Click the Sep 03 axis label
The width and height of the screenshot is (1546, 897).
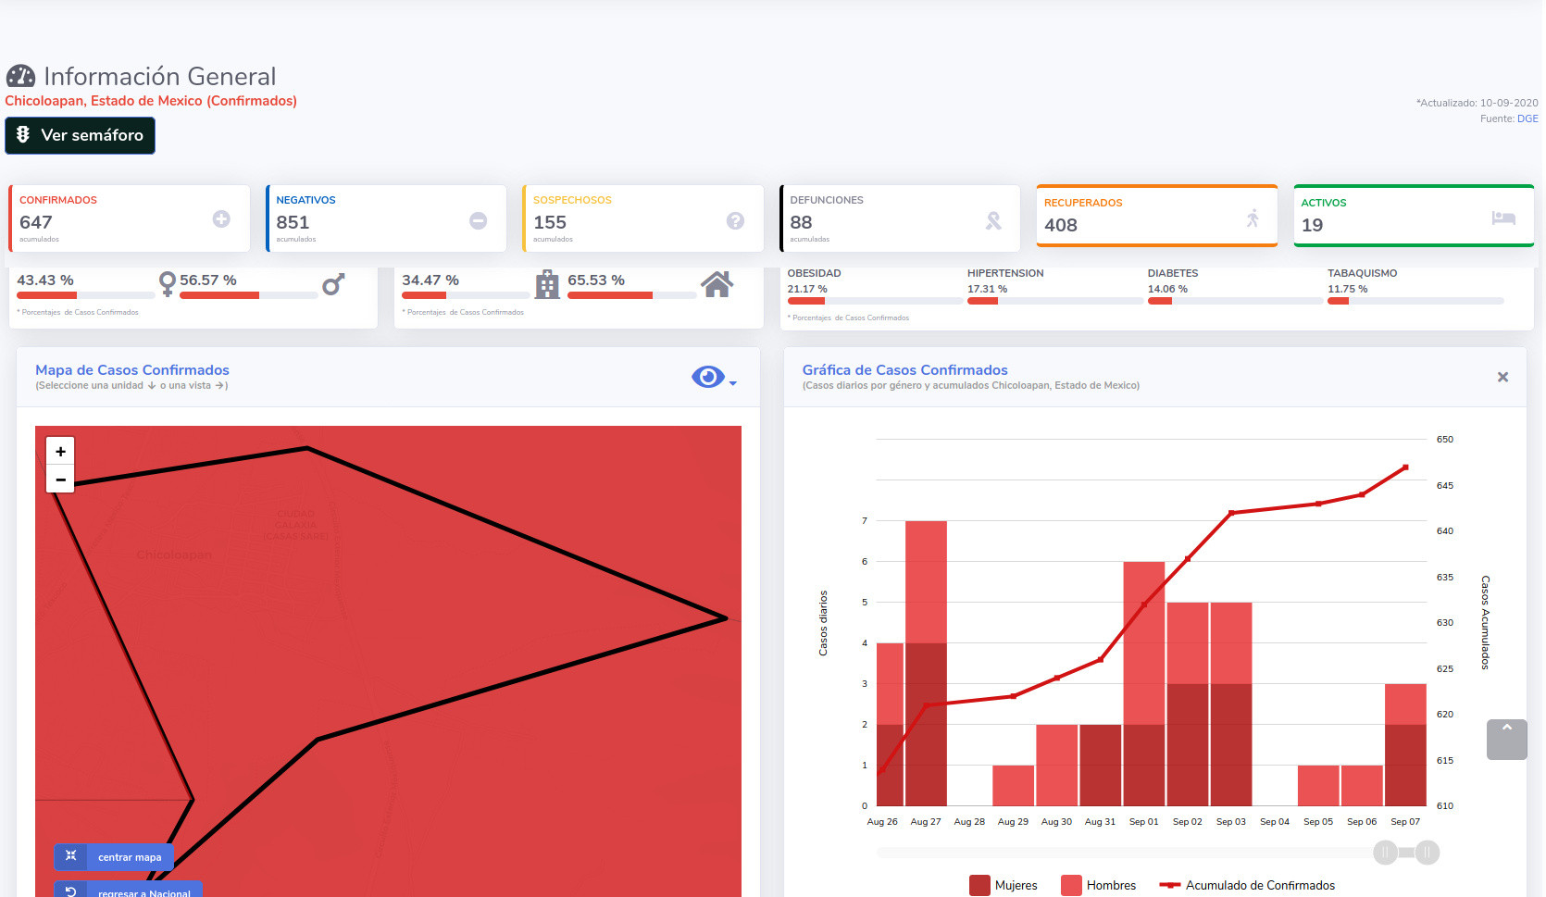click(1230, 822)
